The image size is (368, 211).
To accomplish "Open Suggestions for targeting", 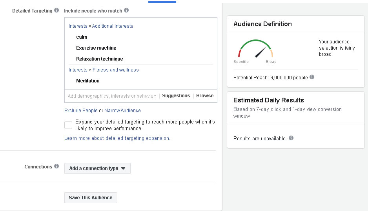I will tap(176, 96).
